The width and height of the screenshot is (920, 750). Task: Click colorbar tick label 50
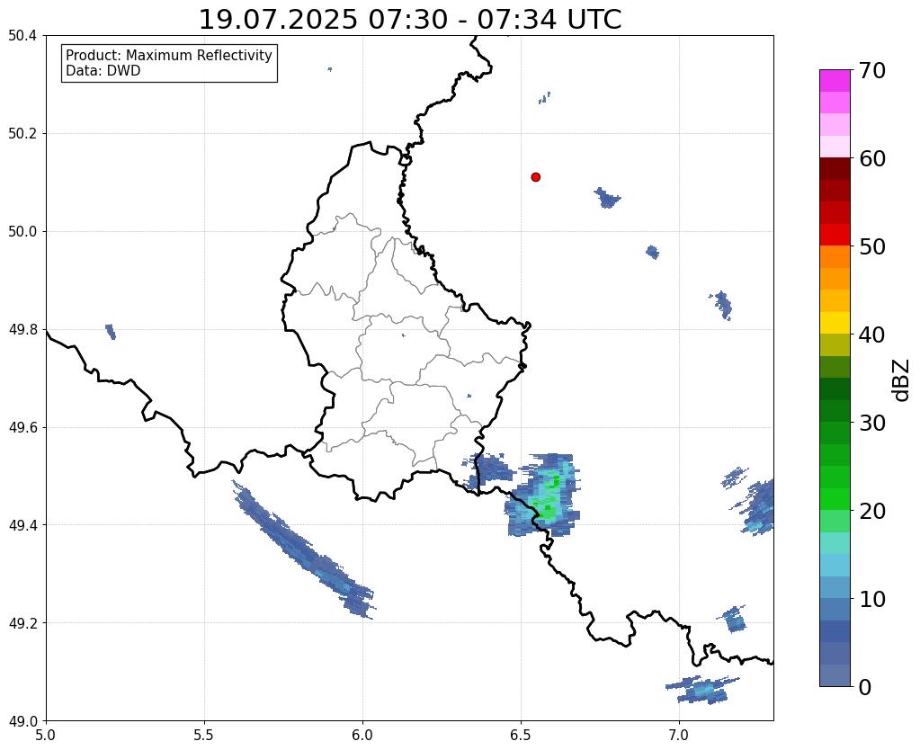coord(872,246)
